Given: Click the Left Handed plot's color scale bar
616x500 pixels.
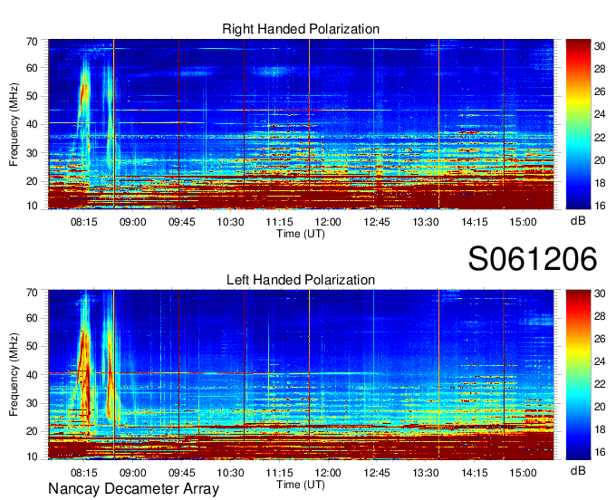Looking at the screenshot, I should click(578, 375).
